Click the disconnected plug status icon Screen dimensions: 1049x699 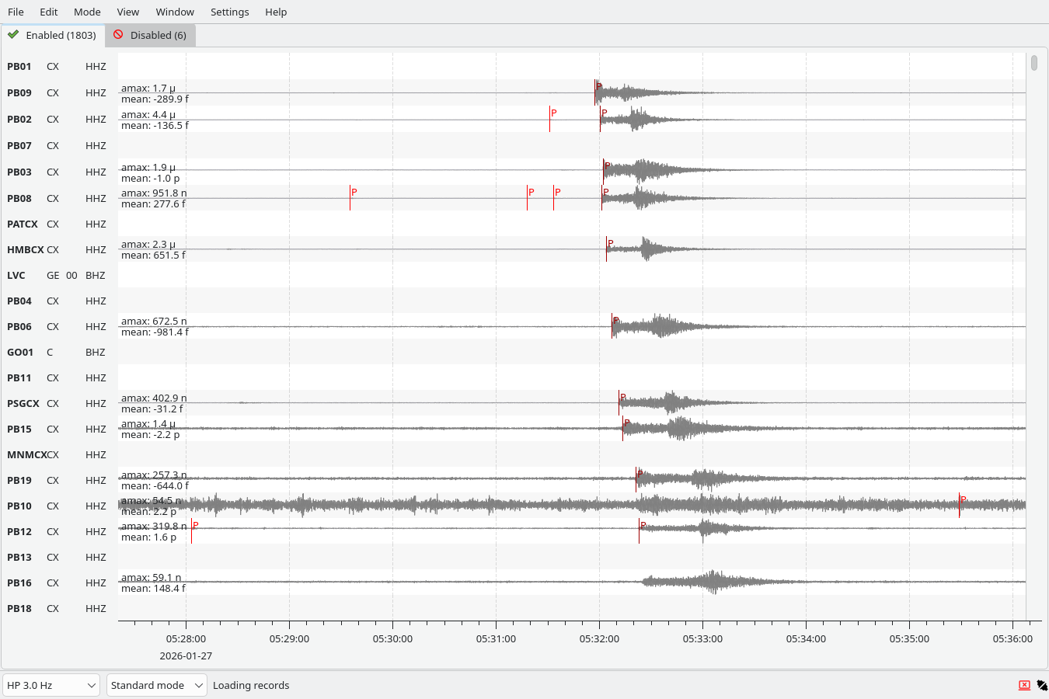pos(1042,685)
